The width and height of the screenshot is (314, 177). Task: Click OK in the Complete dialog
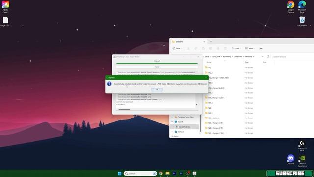point(157,89)
